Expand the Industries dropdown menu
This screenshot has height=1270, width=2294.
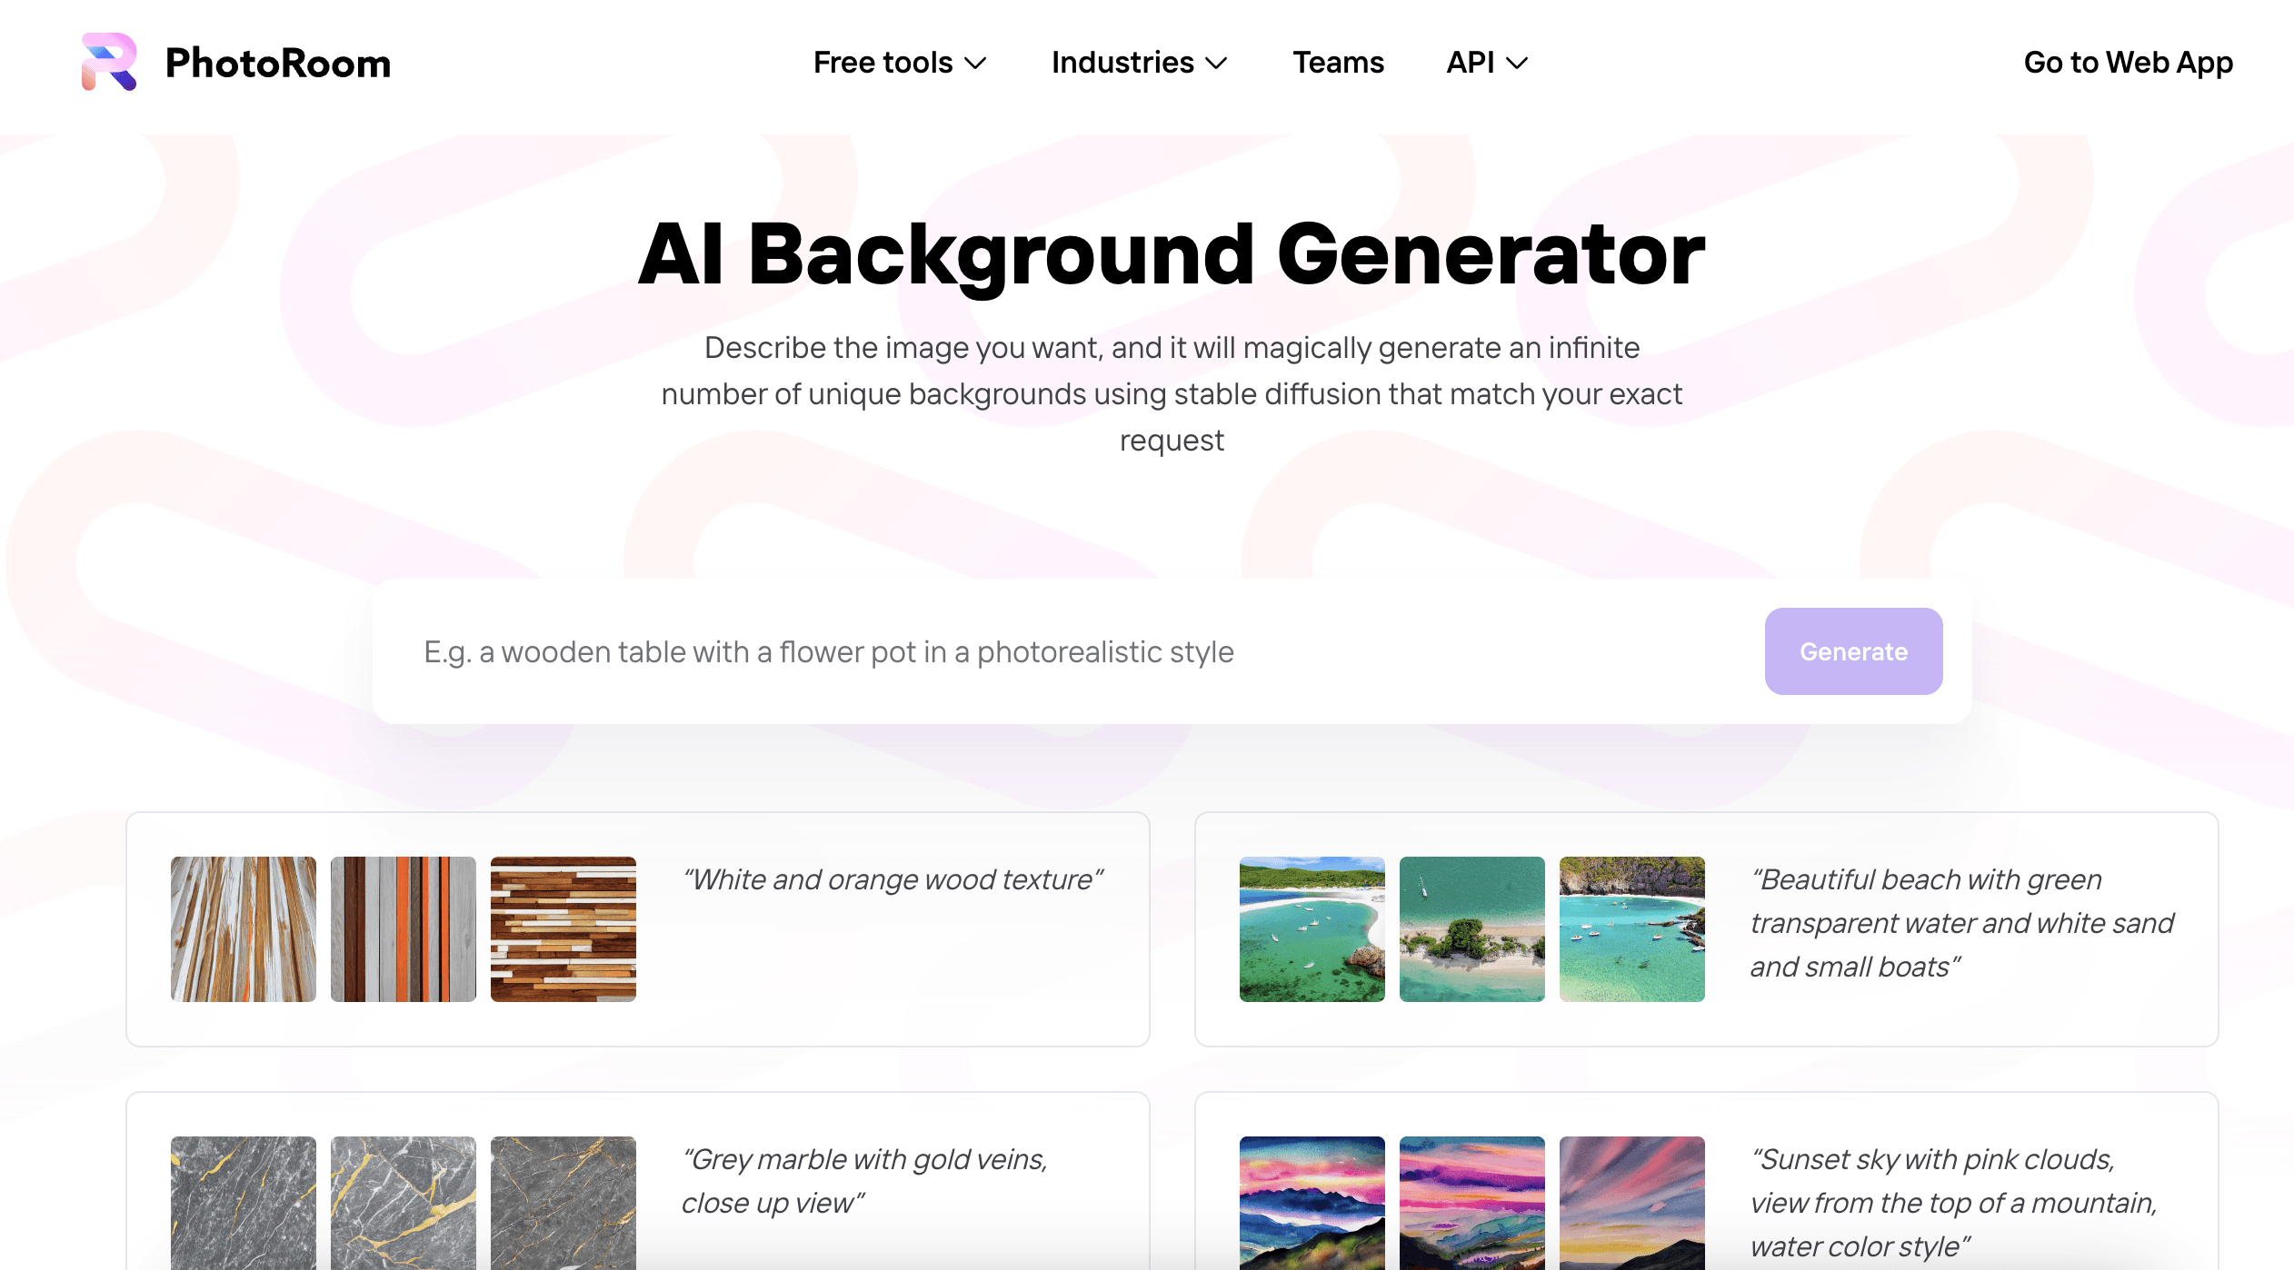[x=1138, y=63]
